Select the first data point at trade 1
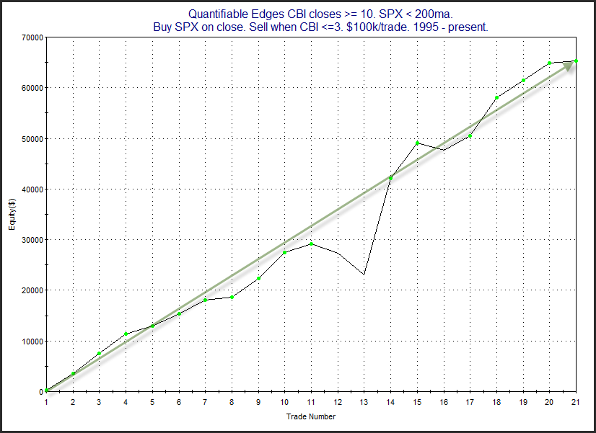596x433 pixels. coord(46,390)
